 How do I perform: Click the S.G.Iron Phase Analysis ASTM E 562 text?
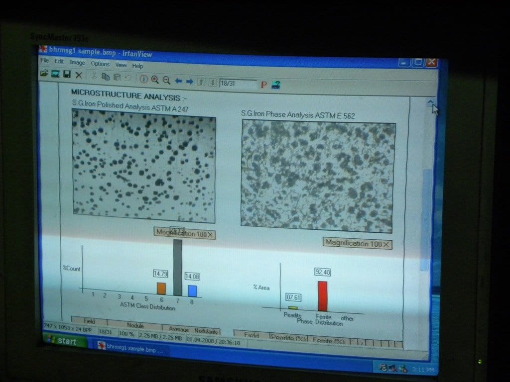(x=298, y=115)
